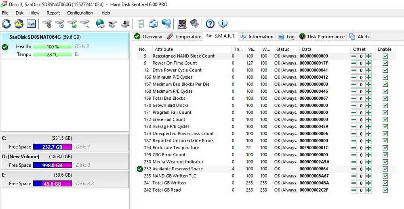Click the disk with green checkmark icon
This screenshot has width=404, height=209.
point(72,24)
